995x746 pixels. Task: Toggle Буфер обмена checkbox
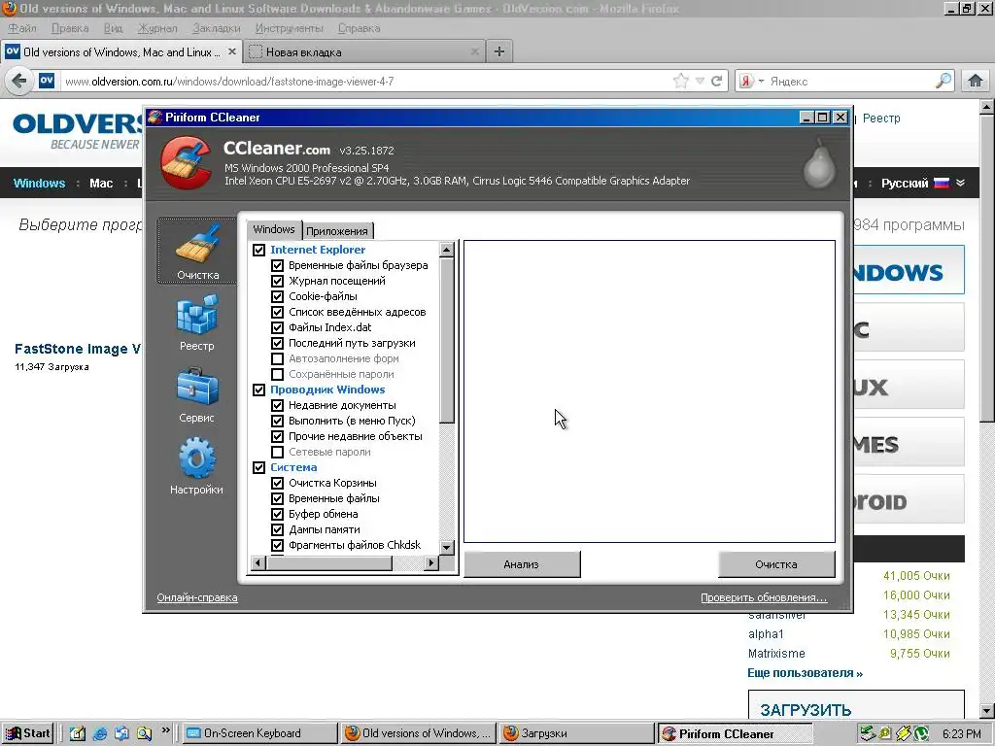pos(277,514)
